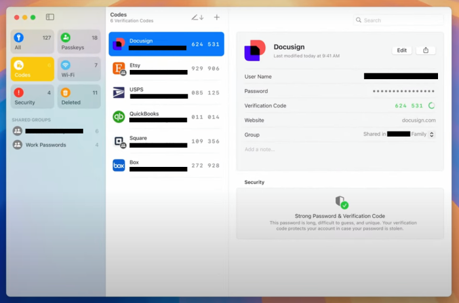
Task: Click the Share icon next to the Edit button
Action: coord(426,50)
